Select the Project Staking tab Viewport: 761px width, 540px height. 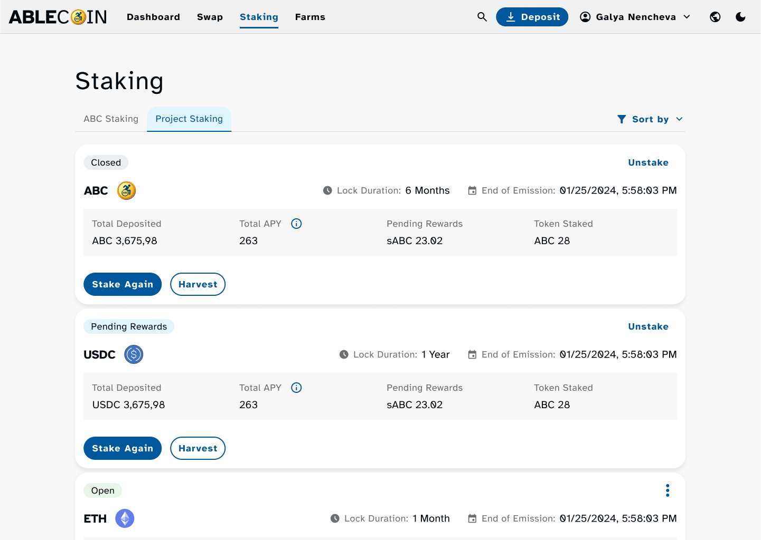pyautogui.click(x=189, y=119)
